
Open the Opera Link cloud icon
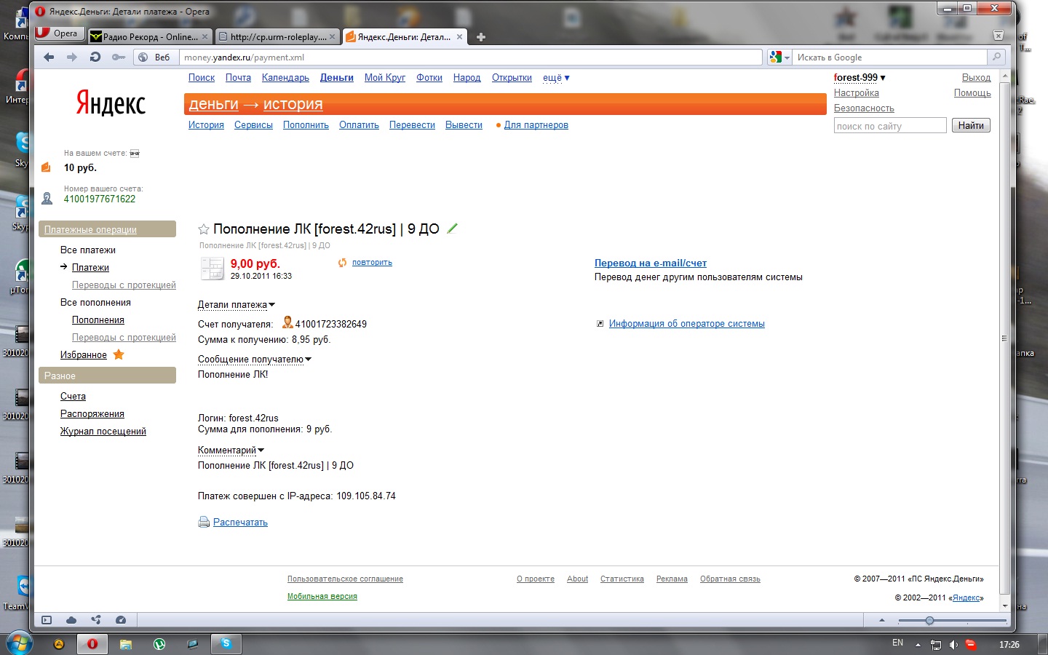click(x=71, y=620)
